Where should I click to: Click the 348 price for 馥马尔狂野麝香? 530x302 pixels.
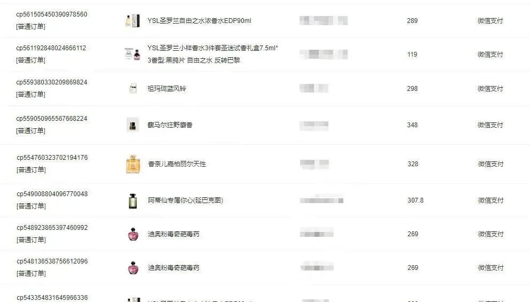click(x=412, y=125)
